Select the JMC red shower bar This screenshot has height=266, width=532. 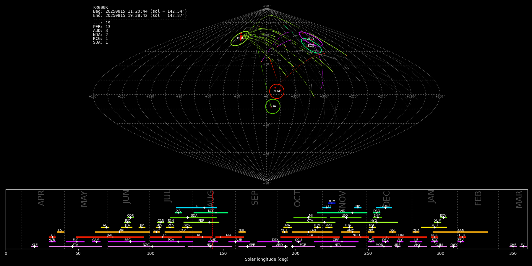point(110,237)
